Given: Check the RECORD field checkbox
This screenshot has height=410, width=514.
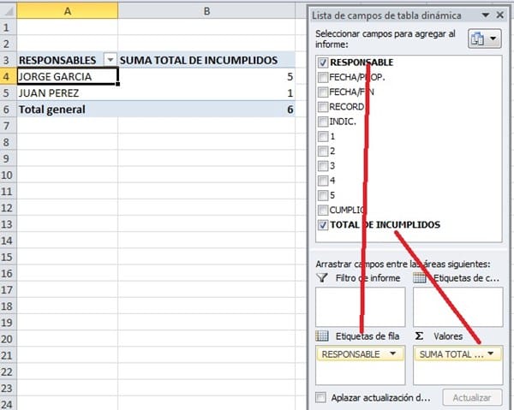Looking at the screenshot, I should tap(323, 107).
